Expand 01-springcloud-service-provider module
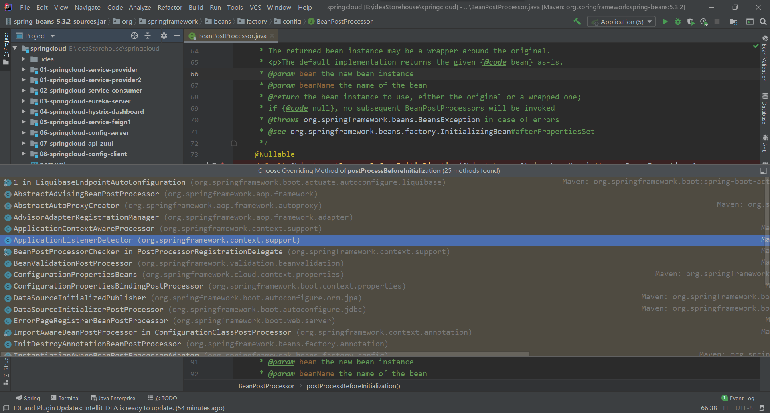This screenshot has width=770, height=413. pyautogui.click(x=23, y=69)
